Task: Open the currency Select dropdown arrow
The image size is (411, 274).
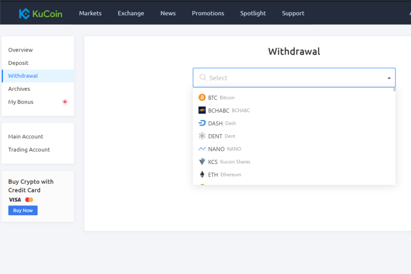Action: coord(389,77)
